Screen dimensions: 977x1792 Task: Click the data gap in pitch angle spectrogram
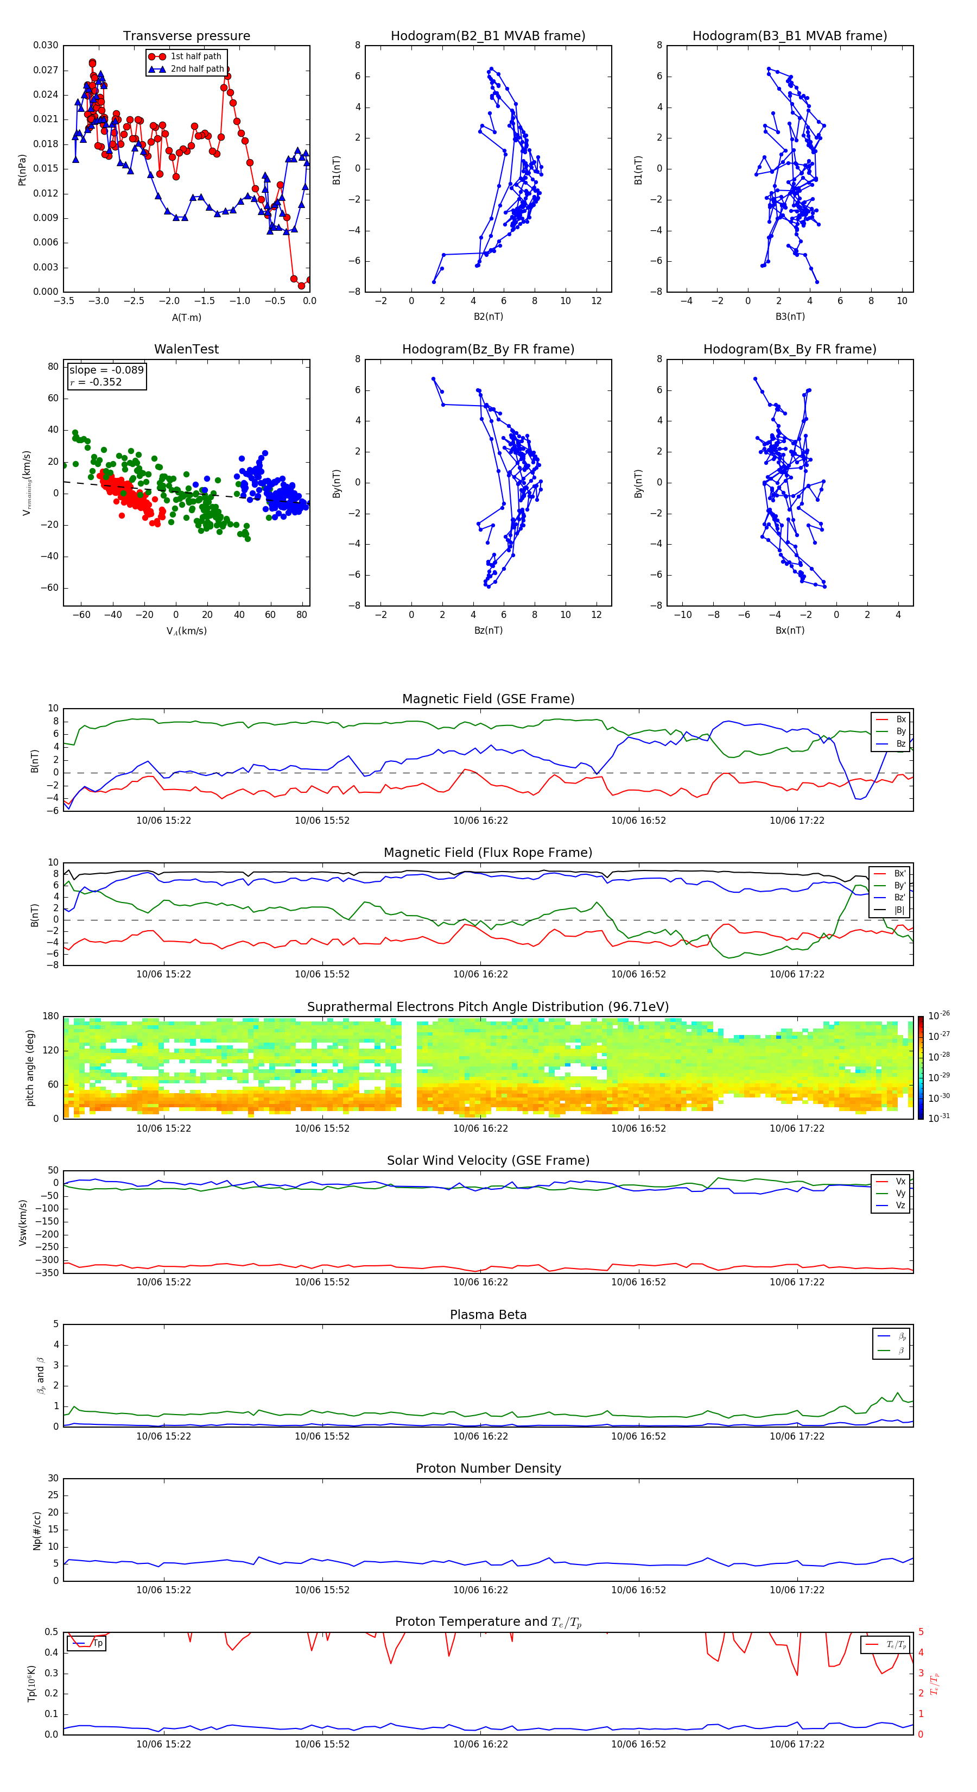click(409, 1067)
